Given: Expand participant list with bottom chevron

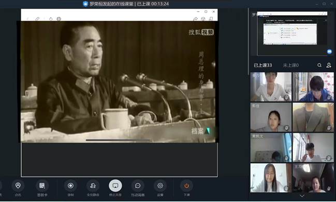Looking at the screenshot, I should click(302, 196).
